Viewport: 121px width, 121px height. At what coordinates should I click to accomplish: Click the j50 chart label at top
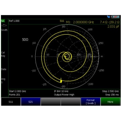[64, 27]
